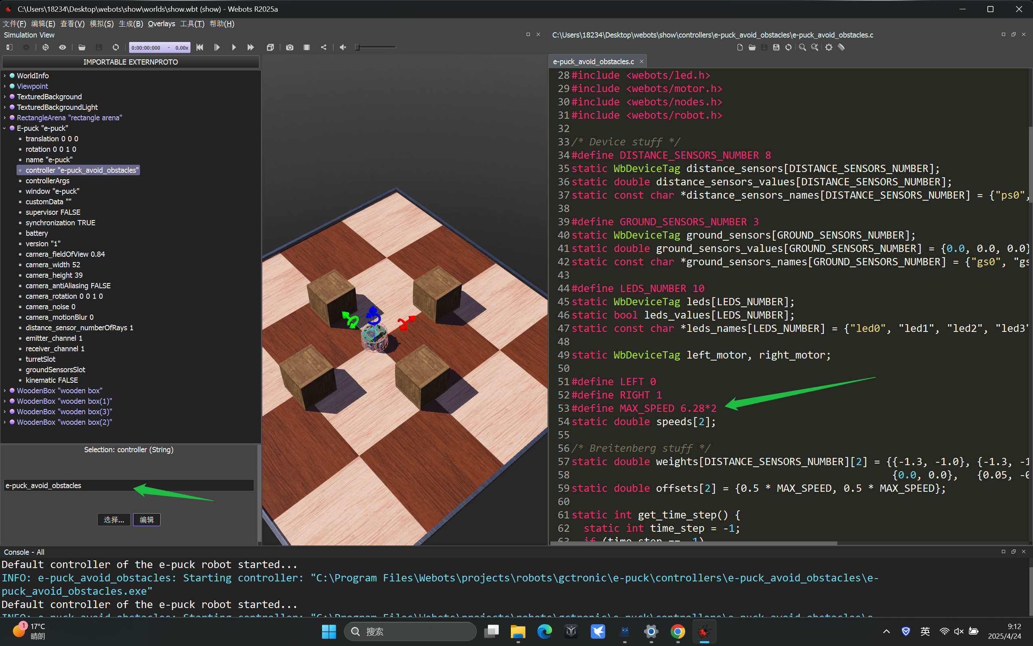Expand WoodenBox "wooden box(1)" node
Viewport: 1033px width, 646px height.
pyautogui.click(x=5, y=401)
